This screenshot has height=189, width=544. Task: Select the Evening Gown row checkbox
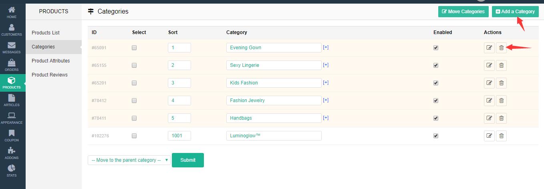134,48
